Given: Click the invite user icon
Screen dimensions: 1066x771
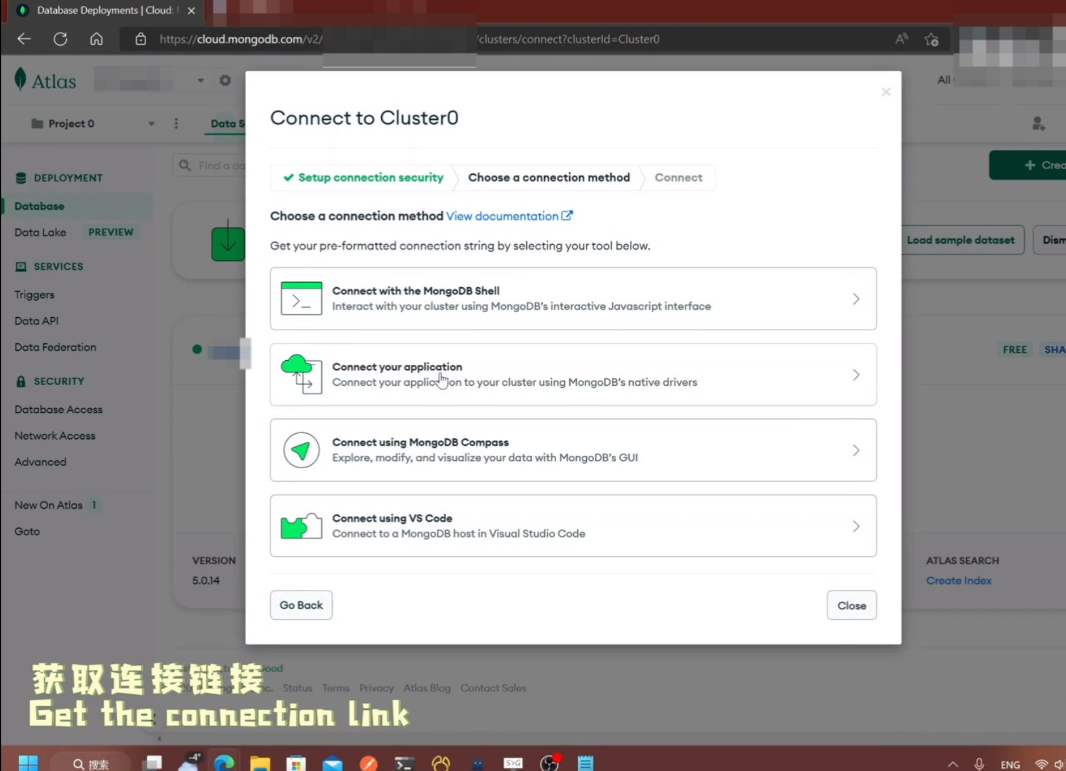Looking at the screenshot, I should [1039, 124].
